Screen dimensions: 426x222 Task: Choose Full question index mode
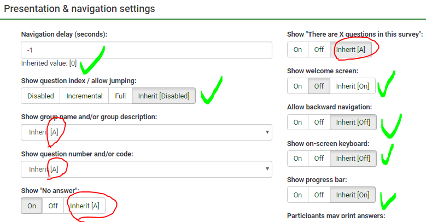point(120,96)
